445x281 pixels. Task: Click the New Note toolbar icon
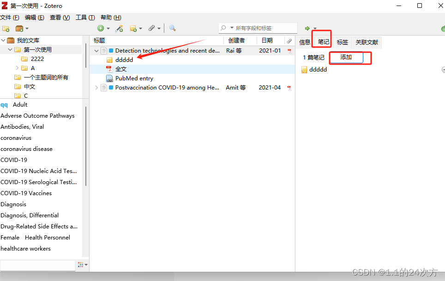tap(133, 28)
